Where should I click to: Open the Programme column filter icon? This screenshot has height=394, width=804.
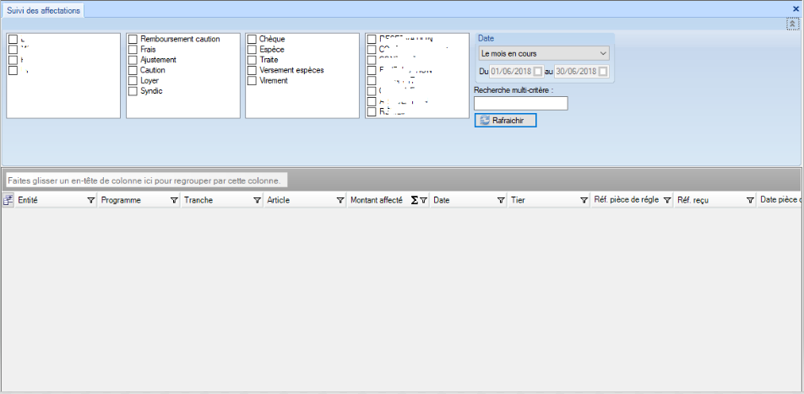pos(174,201)
